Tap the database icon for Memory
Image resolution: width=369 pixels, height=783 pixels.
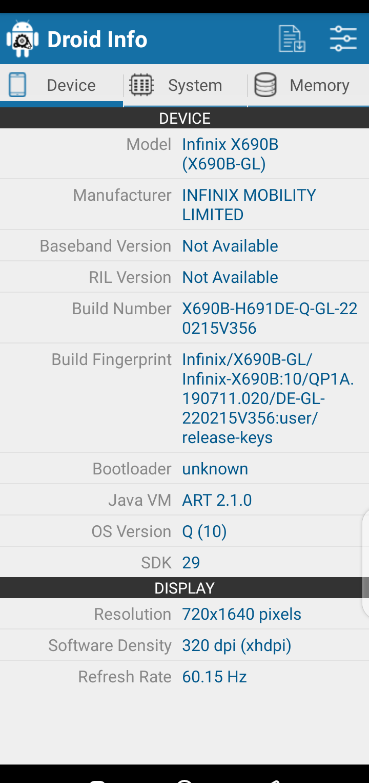[265, 85]
